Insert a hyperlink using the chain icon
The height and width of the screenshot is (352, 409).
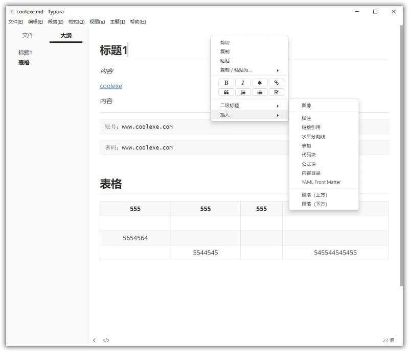(x=277, y=82)
